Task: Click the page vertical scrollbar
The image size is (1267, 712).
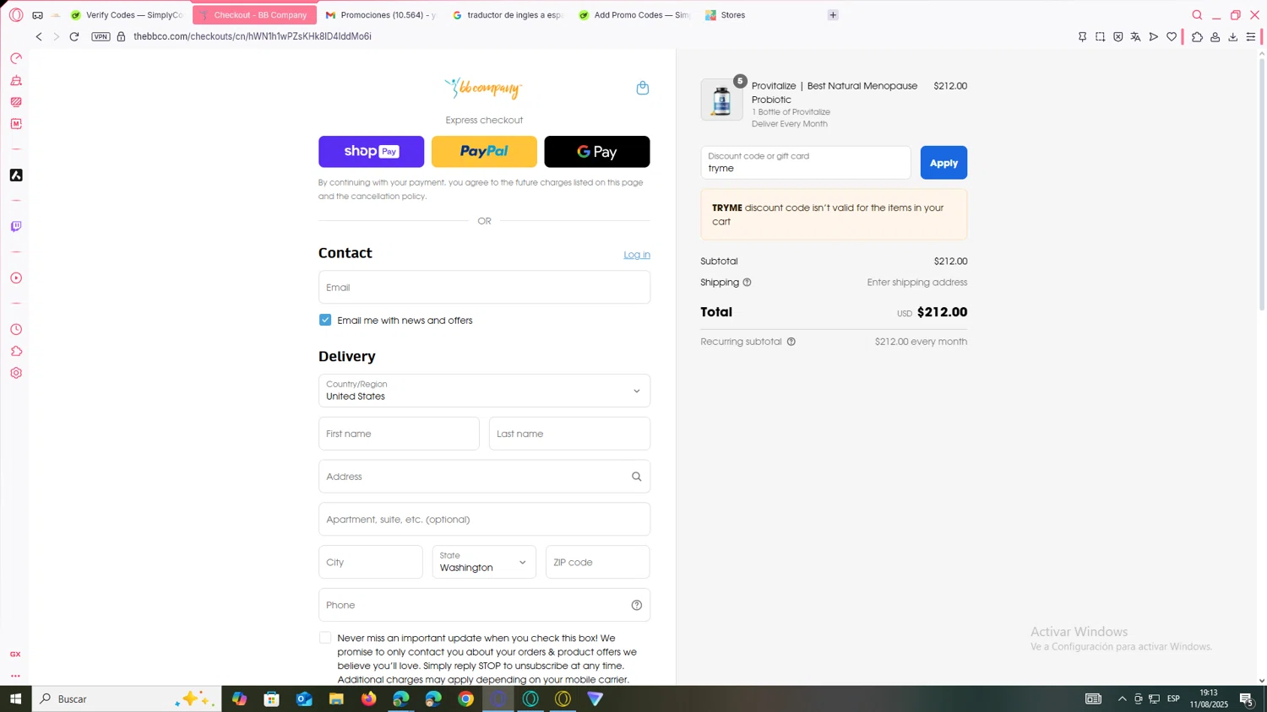Action: coord(1262,184)
